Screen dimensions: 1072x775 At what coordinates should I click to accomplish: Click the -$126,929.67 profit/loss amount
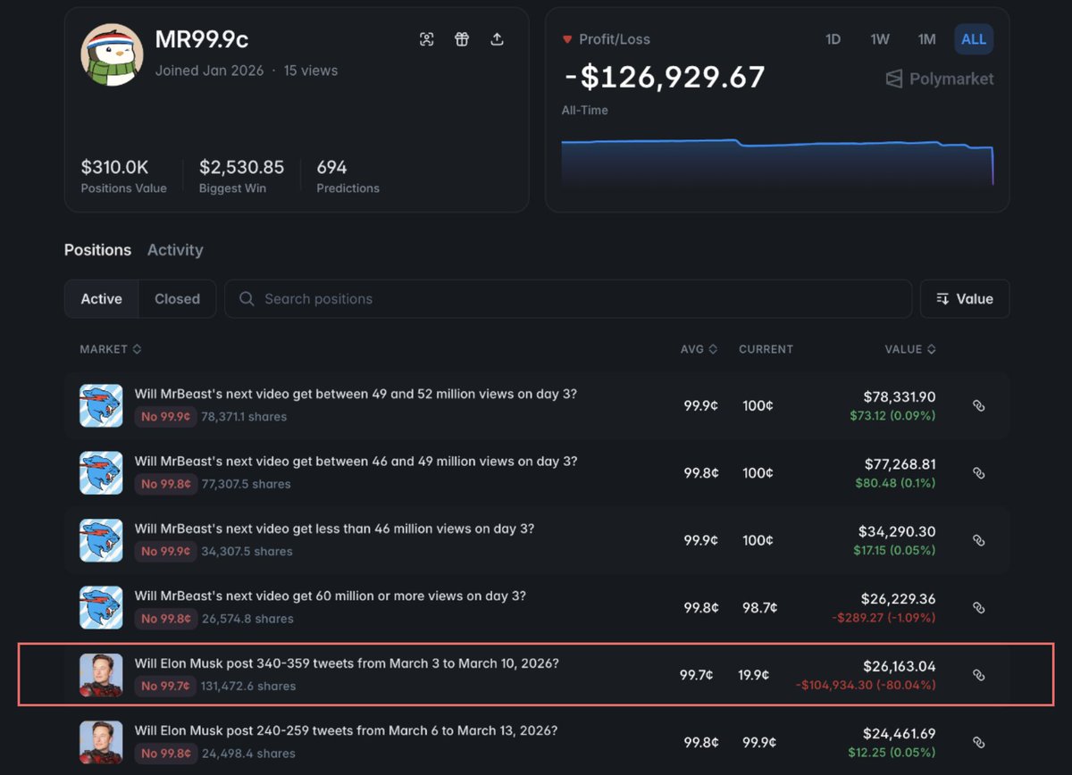[664, 77]
